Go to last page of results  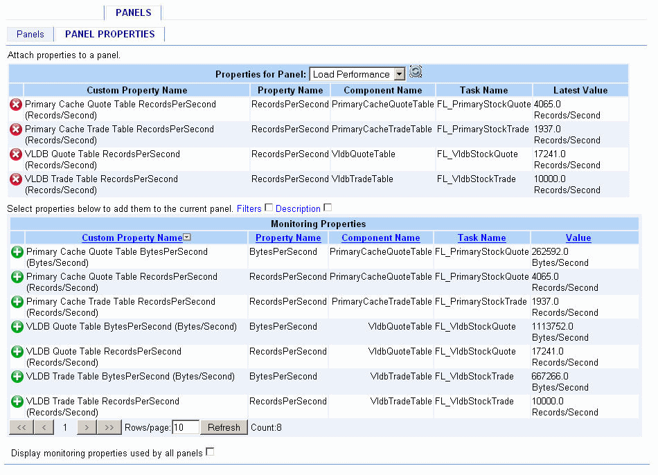point(109,428)
